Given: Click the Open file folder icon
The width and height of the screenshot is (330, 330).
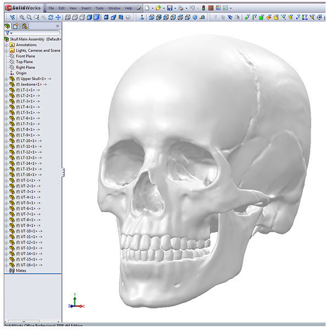Looking at the screenshot, I should point(157,8).
